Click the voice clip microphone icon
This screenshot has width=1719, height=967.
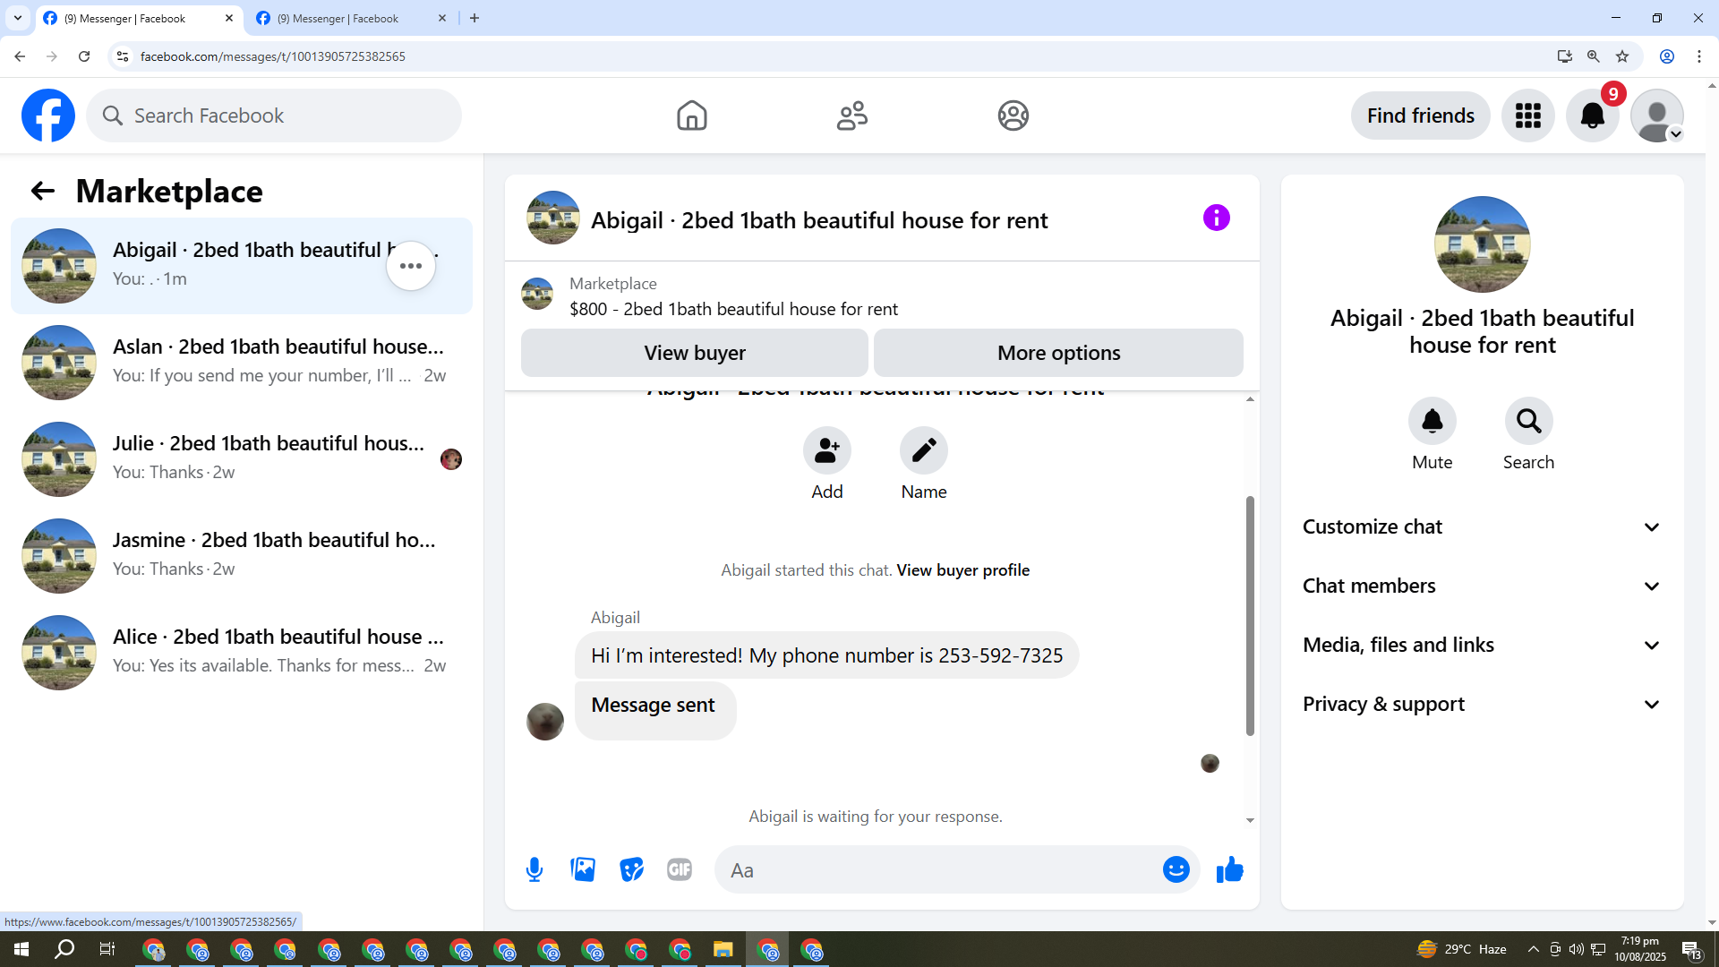535,869
